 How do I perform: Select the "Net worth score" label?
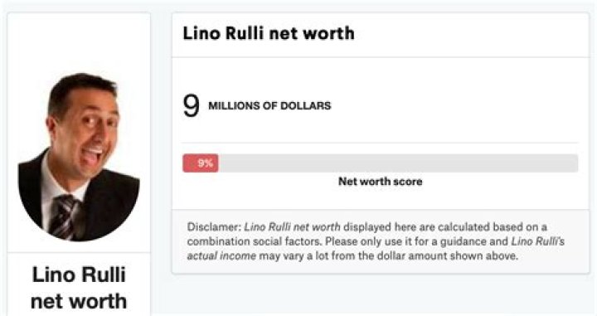pos(381,182)
